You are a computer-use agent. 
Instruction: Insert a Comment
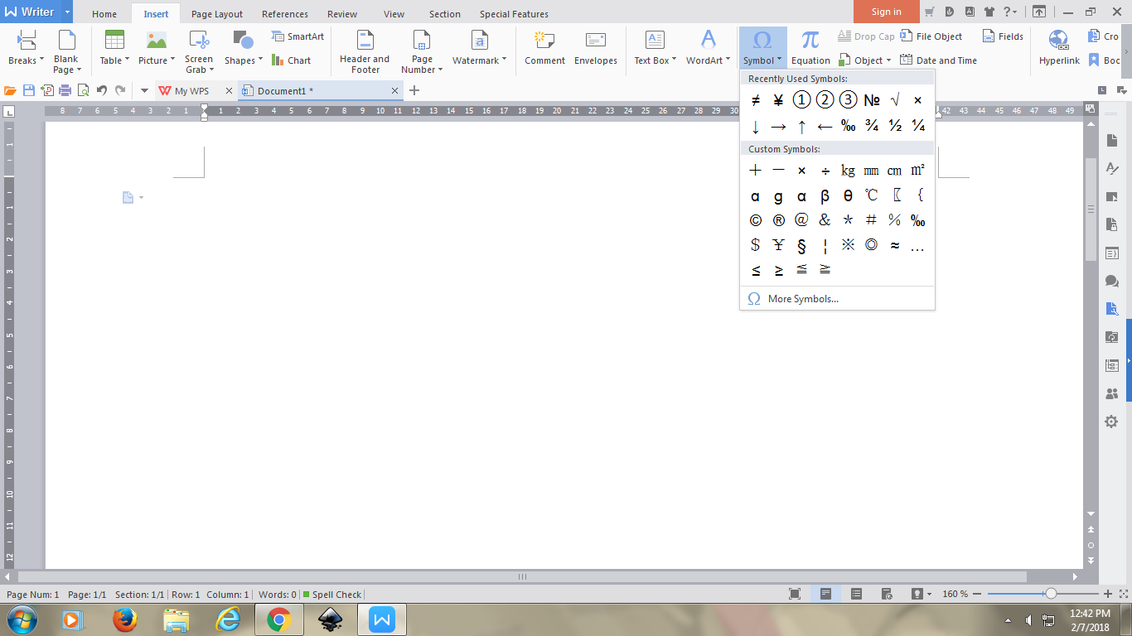tap(544, 47)
